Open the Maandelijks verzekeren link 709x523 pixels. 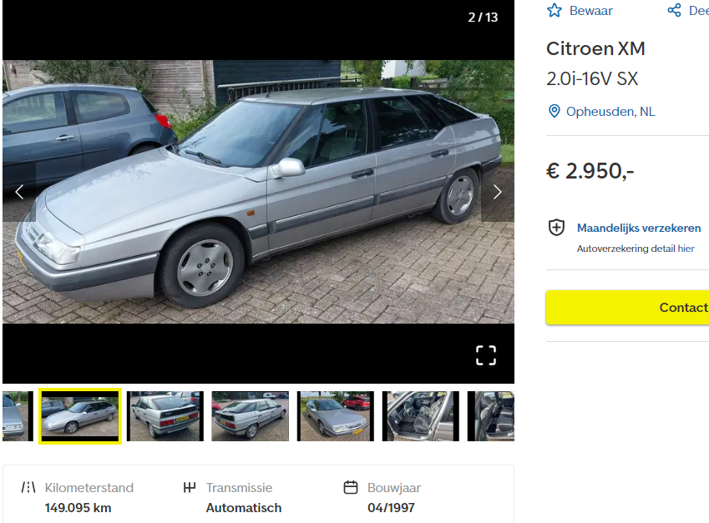tap(639, 228)
